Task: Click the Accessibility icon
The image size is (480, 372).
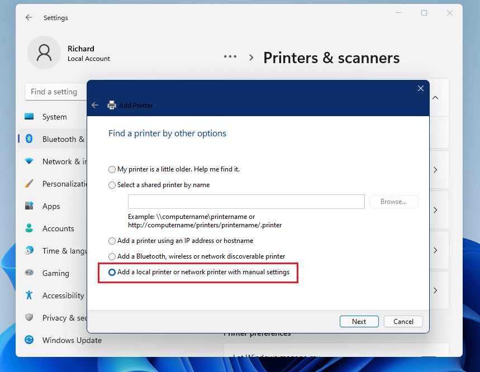Action: click(x=29, y=295)
